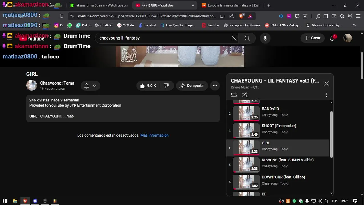The image size is (364, 205).
Task: Open site settings icon left of URL
Action: [72, 16]
